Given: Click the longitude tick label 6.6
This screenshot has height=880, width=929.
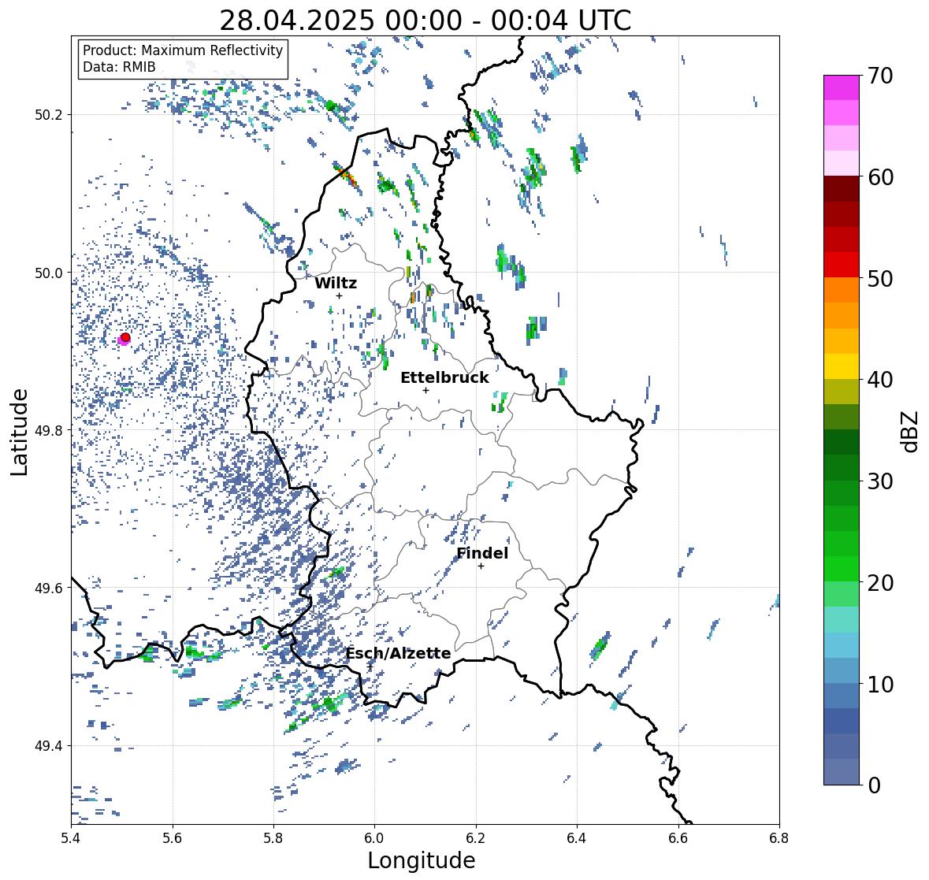Looking at the screenshot, I should click(x=678, y=838).
